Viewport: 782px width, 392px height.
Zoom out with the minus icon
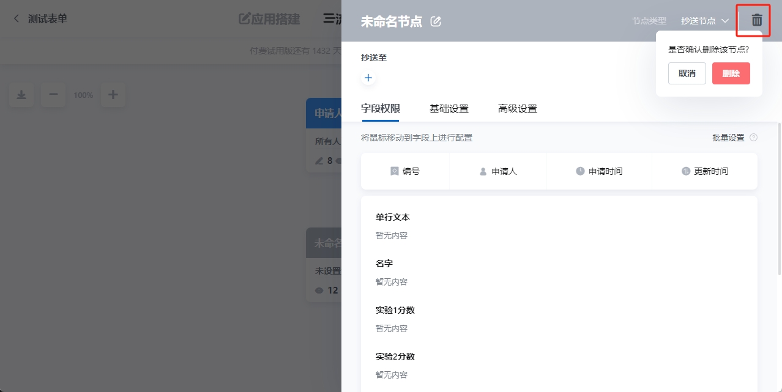pyautogui.click(x=53, y=95)
